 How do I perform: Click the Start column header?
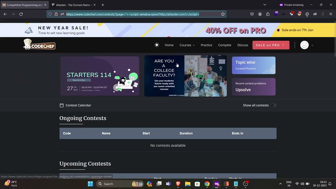146,133
